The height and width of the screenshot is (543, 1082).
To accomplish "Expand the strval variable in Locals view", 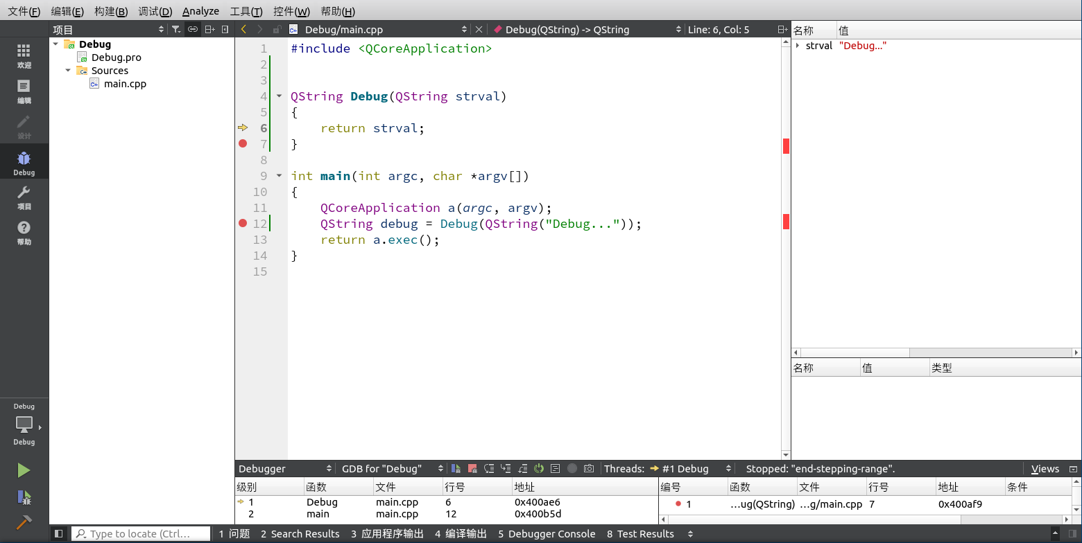I will tap(797, 45).
